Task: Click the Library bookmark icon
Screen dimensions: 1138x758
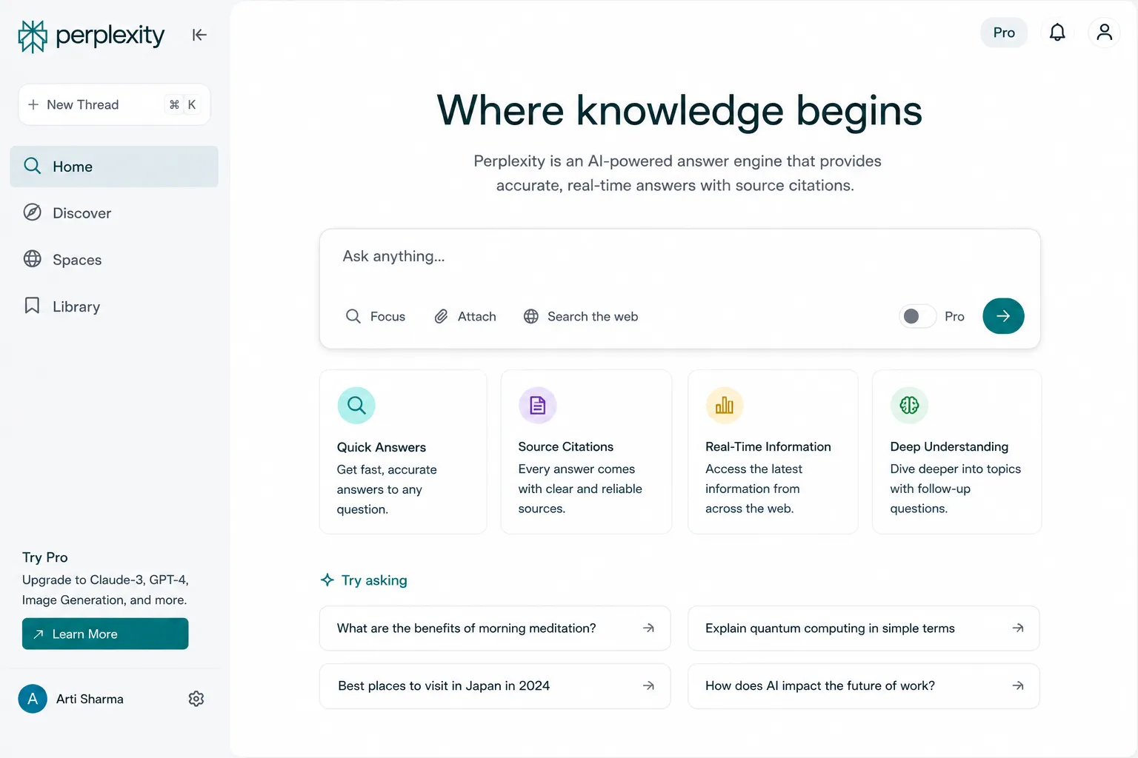Action: 33,306
